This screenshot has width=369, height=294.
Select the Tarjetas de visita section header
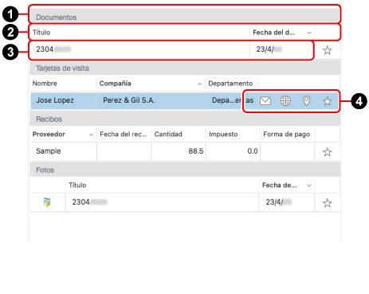[185, 68]
